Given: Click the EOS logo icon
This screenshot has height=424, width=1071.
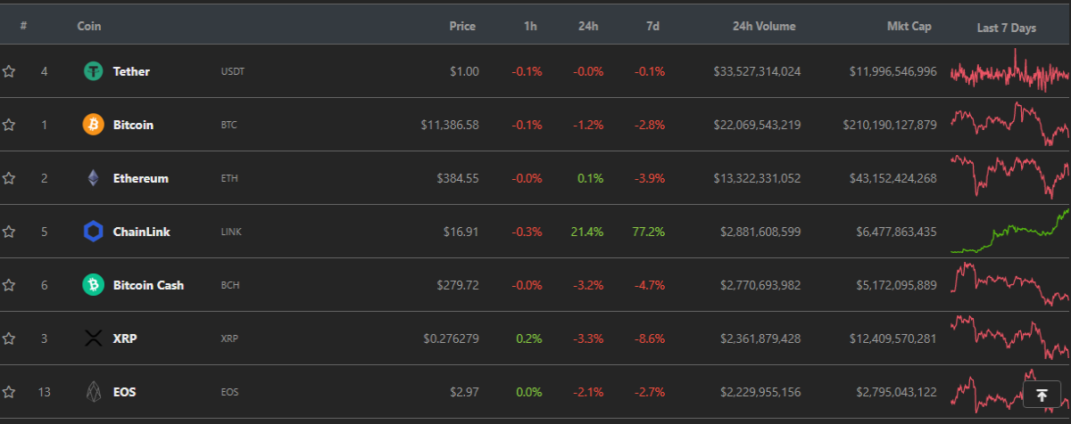Looking at the screenshot, I should [x=94, y=392].
